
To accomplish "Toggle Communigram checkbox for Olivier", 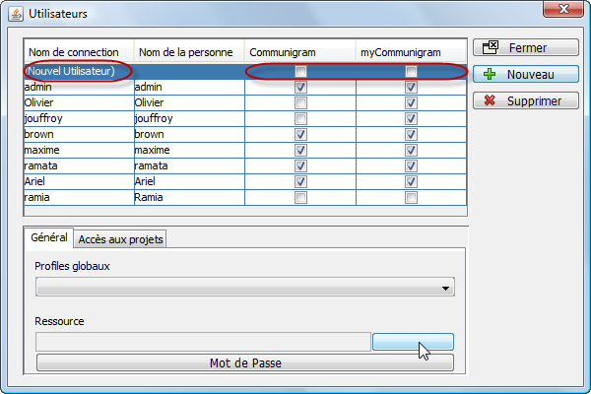I will tap(300, 102).
